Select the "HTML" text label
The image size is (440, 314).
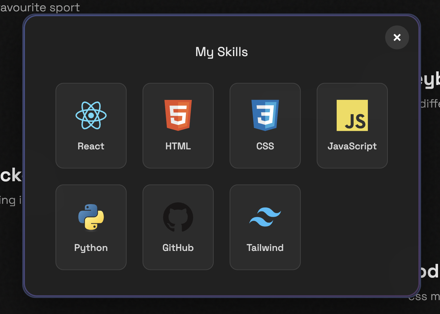coord(178,146)
